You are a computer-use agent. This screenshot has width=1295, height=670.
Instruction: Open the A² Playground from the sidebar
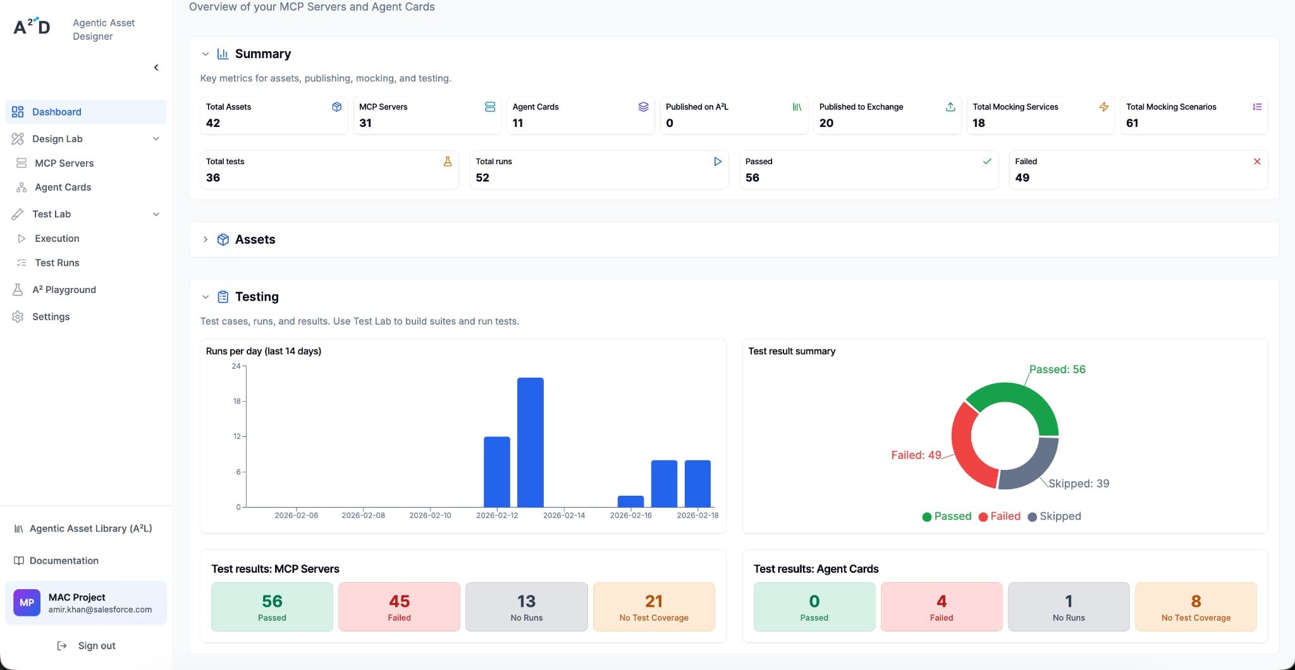click(65, 289)
